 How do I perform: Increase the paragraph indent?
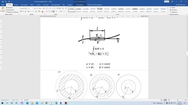tap(60, 8)
